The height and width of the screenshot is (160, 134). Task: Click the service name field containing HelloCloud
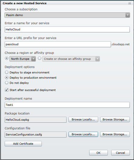(67, 29)
